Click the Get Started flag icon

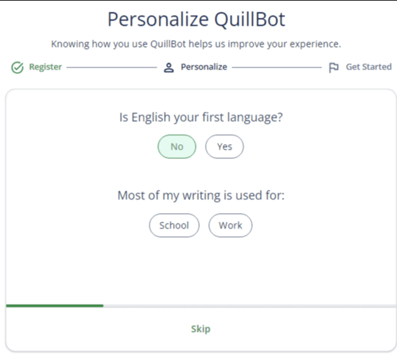tap(334, 68)
